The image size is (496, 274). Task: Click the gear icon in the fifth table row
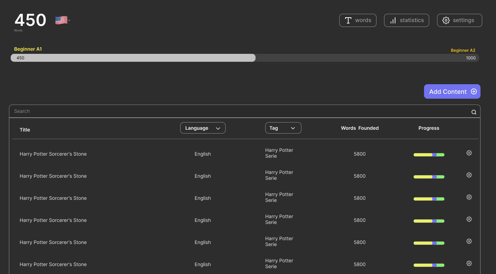(469, 241)
